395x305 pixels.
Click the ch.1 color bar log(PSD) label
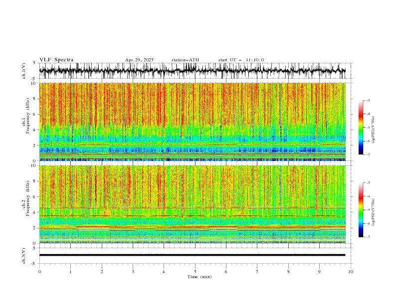point(374,130)
